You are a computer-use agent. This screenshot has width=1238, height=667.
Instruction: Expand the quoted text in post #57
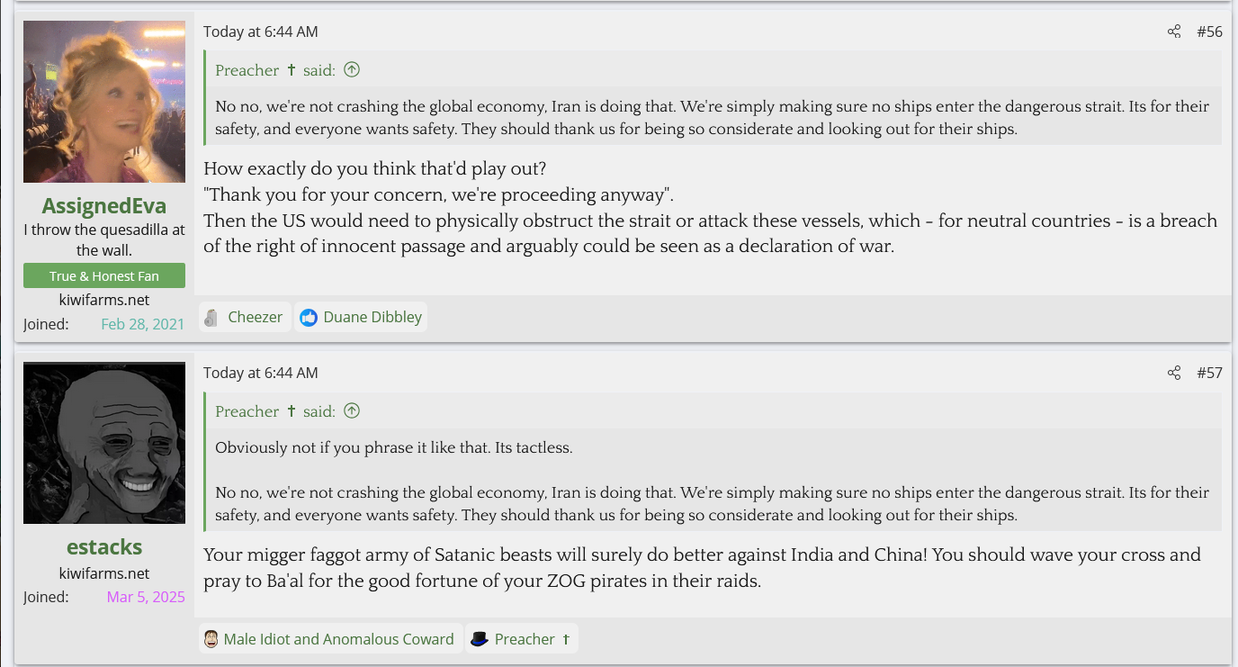point(712,482)
